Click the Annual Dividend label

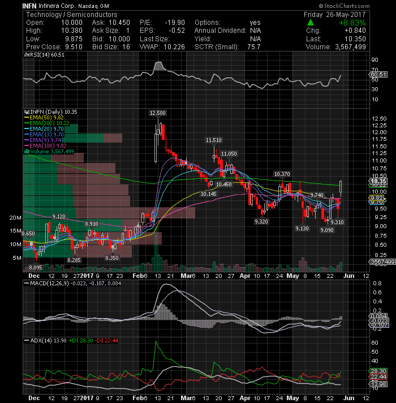pos(220,31)
